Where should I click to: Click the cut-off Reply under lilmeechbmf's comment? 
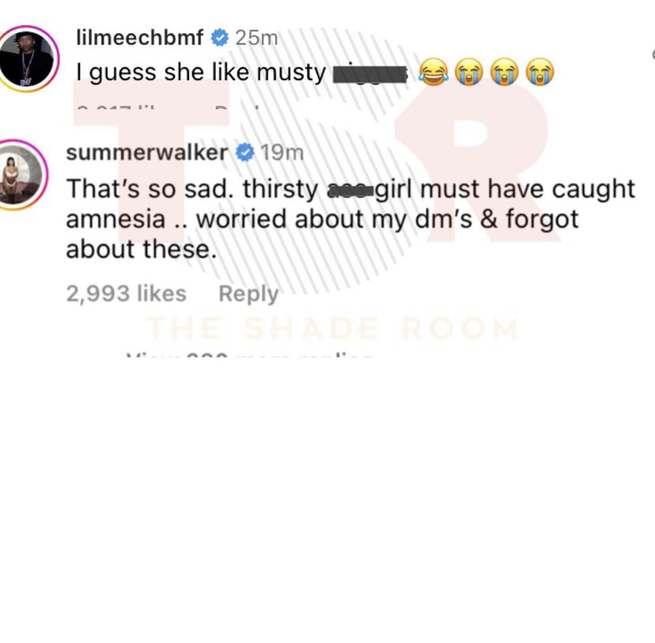point(237,108)
